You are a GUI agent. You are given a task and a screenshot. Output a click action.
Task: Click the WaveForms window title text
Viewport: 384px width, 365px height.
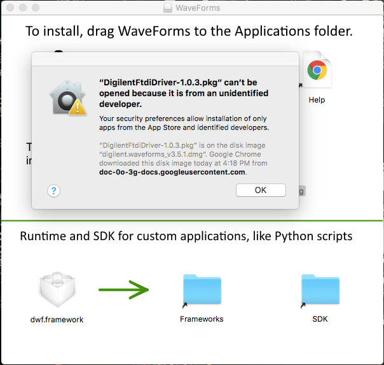point(198,8)
